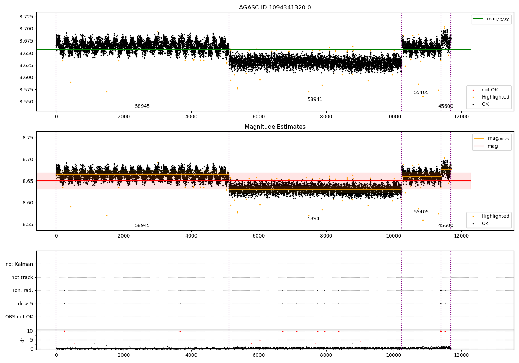Image resolution: width=519 pixels, height=363 pixels.
Task: Click the 8.675 y-axis tick label
Action: click(x=26, y=41)
